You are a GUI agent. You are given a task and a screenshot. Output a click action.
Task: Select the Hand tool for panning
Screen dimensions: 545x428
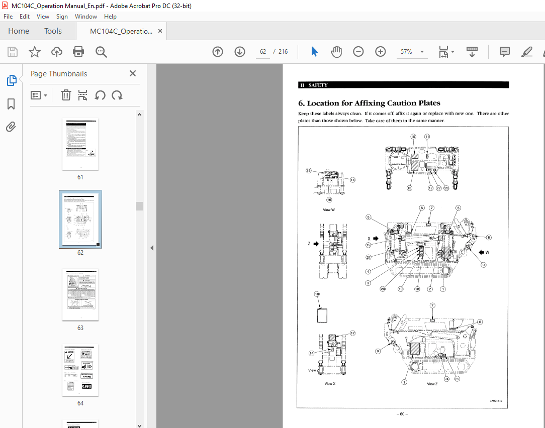pyautogui.click(x=336, y=51)
